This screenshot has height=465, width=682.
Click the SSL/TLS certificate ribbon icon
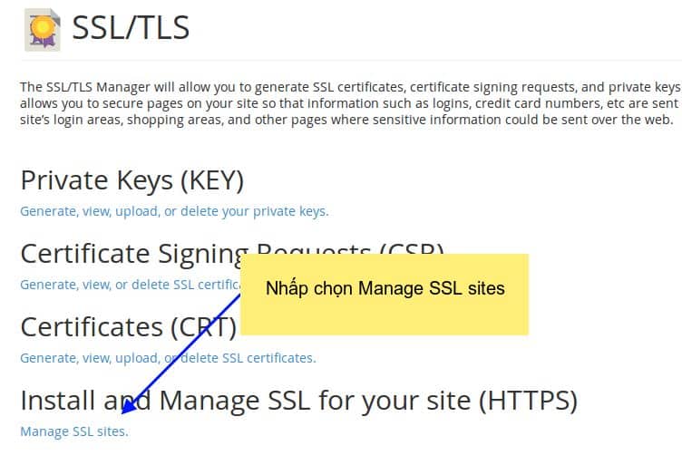tap(43, 30)
